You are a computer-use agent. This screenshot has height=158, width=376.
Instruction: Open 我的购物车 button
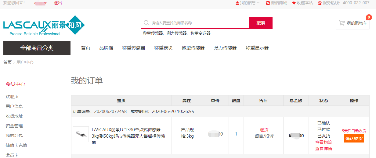point(353,23)
